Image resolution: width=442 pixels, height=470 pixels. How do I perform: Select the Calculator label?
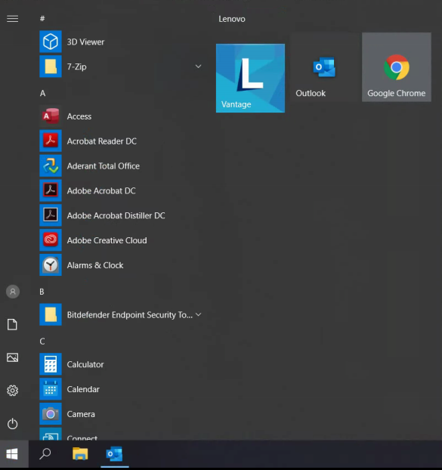(85, 364)
